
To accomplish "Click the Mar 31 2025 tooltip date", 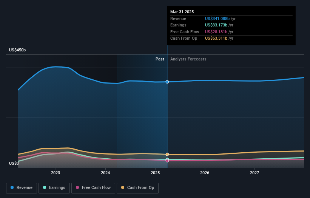I will click(182, 12).
